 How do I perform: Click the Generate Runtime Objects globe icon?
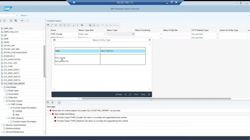tap(16, 21)
